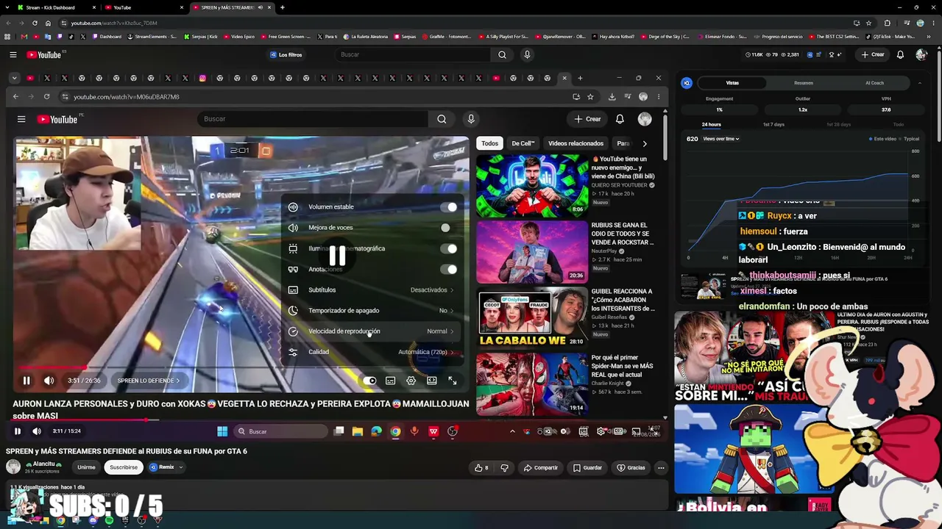The height and width of the screenshot is (529, 942).
Task: Click the Unirme button
Action: [86, 467]
